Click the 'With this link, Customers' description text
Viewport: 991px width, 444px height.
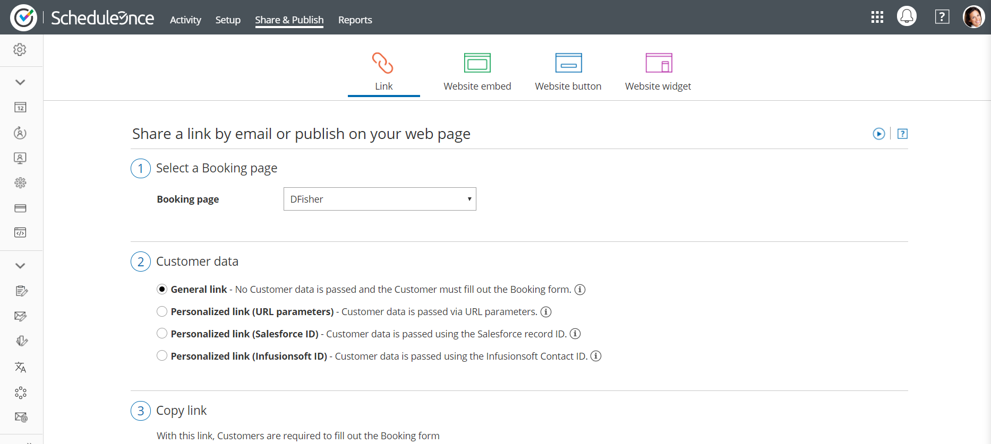coord(298,436)
